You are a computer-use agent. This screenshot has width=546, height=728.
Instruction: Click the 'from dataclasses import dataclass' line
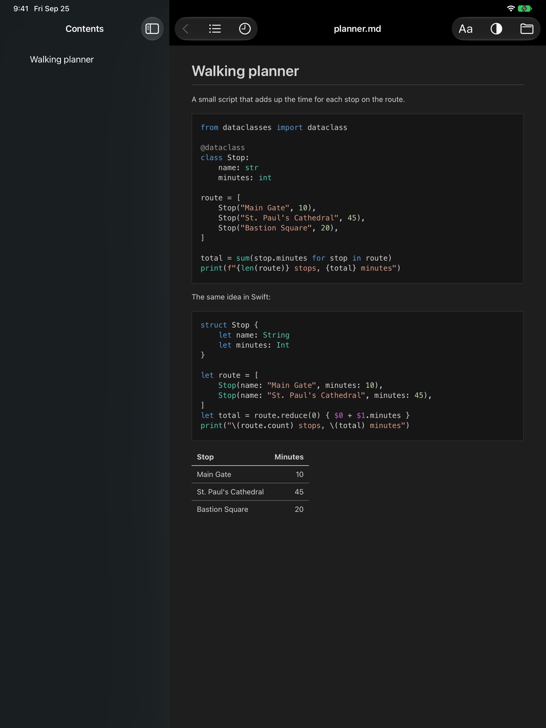coord(274,127)
